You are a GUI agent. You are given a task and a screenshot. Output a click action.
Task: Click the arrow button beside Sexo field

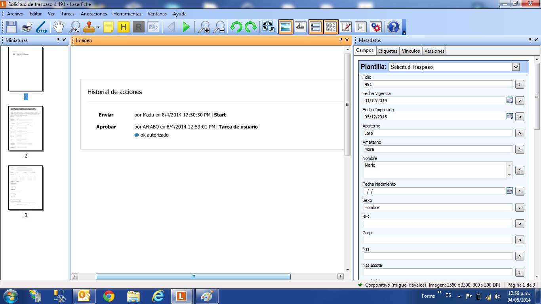[520, 207]
